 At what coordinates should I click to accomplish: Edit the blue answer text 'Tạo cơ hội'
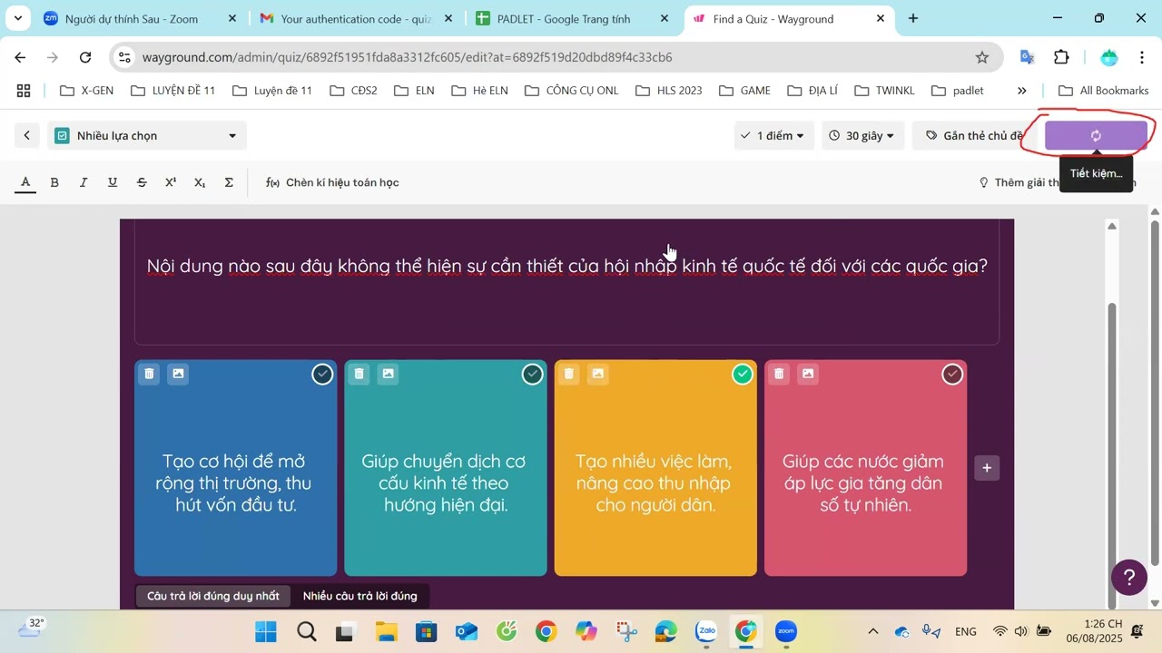[234, 483]
